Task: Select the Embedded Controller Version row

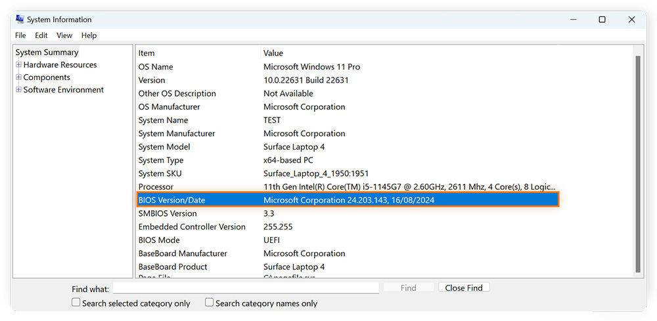Action: pos(348,227)
